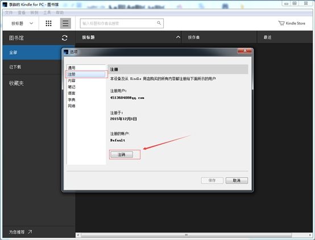This screenshot has width=315, height=240.
Task: Sort by 按作者 column header
Action: (194, 37)
